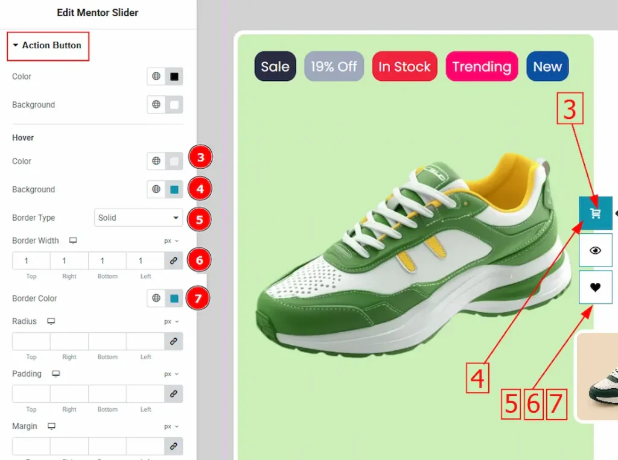Click the In Stock badge
The height and width of the screenshot is (460, 618).
[404, 66]
